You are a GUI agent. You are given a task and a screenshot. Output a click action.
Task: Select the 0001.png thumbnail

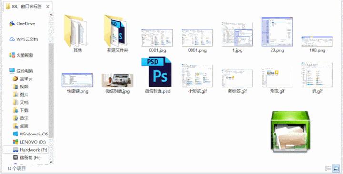point(197,38)
